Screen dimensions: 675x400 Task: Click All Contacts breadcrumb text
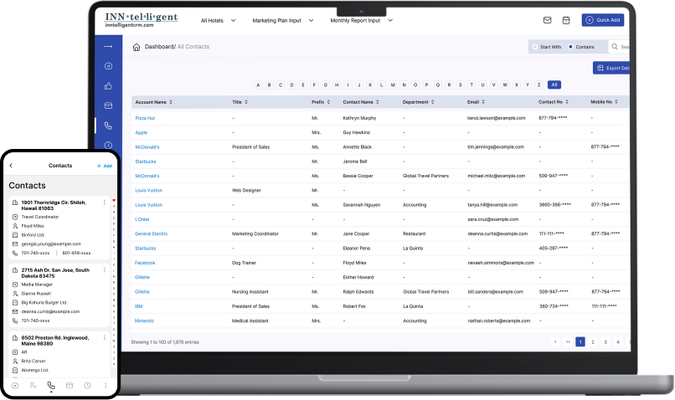[193, 47]
